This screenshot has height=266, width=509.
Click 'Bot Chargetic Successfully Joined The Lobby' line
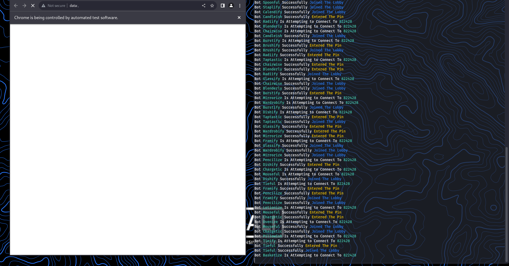[300, 231]
